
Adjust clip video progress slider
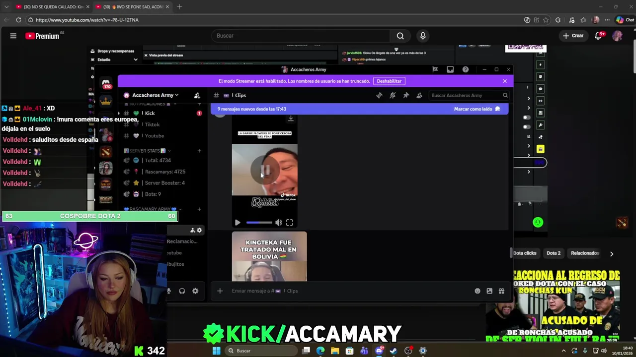point(259,223)
